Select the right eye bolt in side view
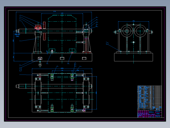The image size is (170, 128). click(152, 32)
